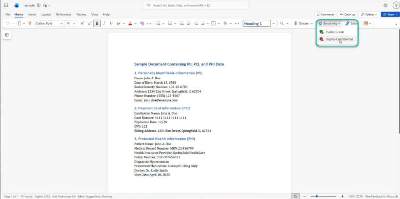Image resolution: width=400 pixels, height=199 pixels.
Task: Click the Dictate microphone icon
Action: pyautogui.click(x=296, y=23)
